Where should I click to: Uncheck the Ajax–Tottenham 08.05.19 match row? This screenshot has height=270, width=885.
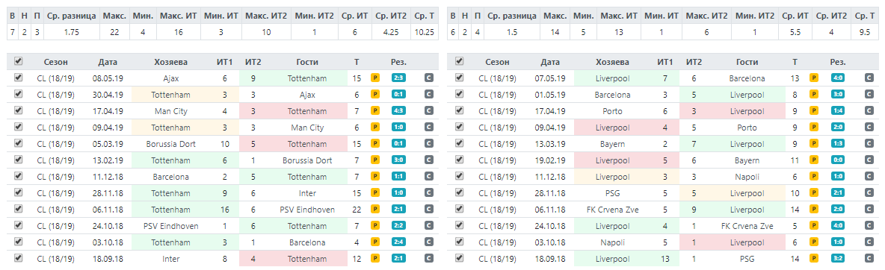tap(19, 78)
